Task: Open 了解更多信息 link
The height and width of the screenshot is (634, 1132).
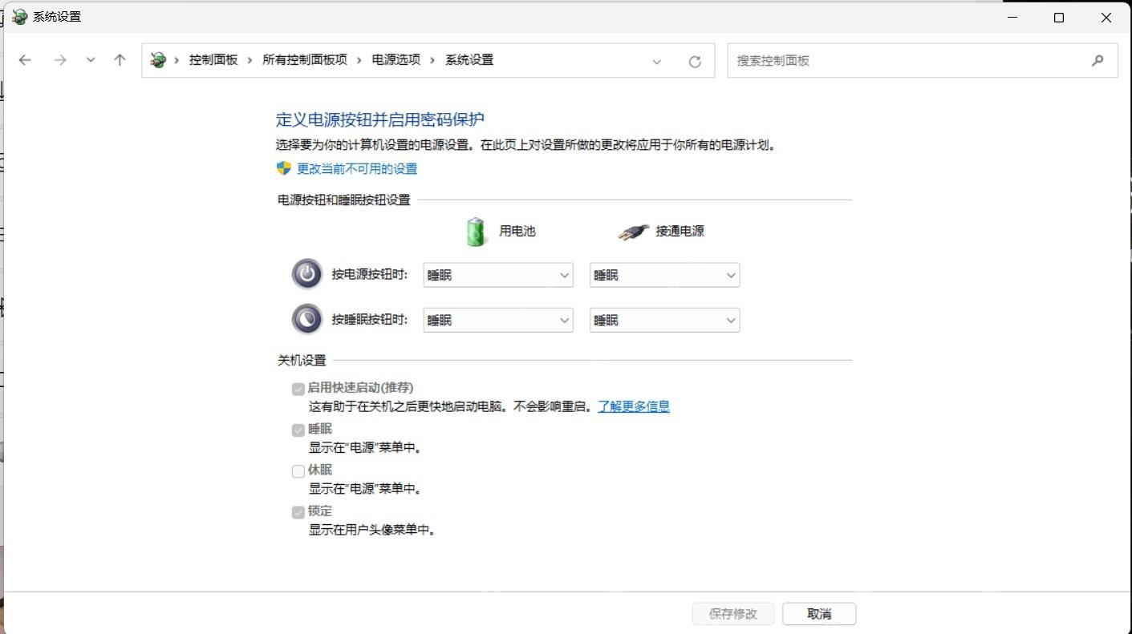Action: pos(634,406)
